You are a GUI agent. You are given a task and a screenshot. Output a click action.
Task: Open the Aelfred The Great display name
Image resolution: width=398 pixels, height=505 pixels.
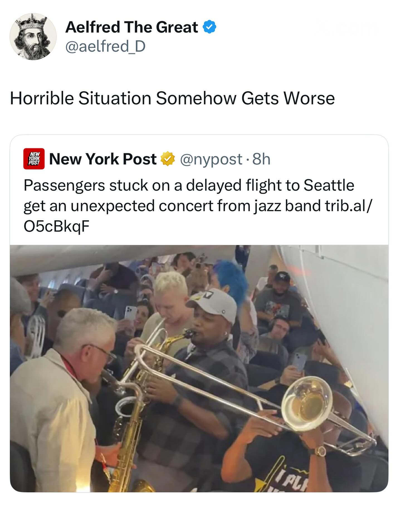tap(131, 27)
